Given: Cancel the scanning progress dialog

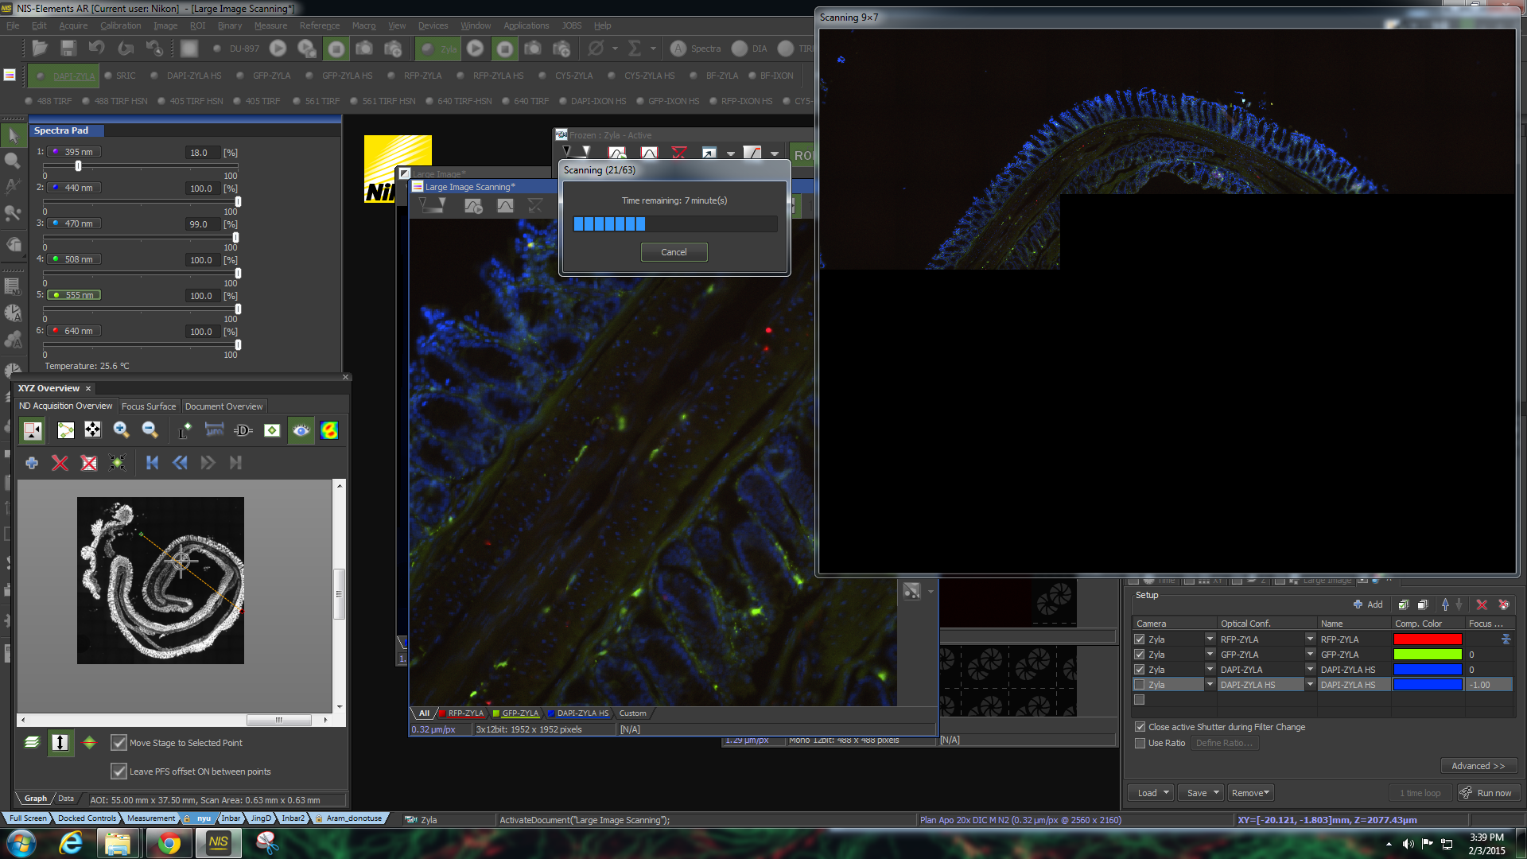Looking at the screenshot, I should click(x=674, y=252).
